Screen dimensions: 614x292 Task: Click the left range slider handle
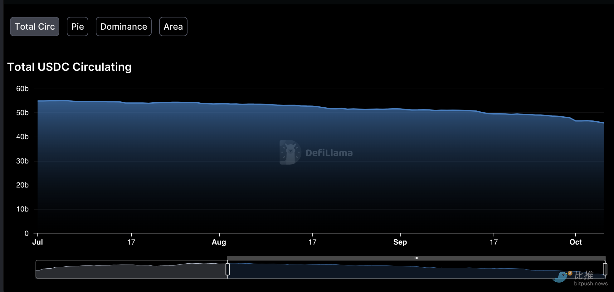(x=228, y=269)
